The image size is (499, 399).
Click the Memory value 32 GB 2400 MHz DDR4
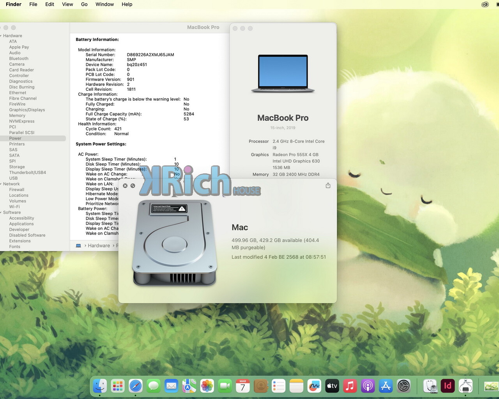click(296, 175)
